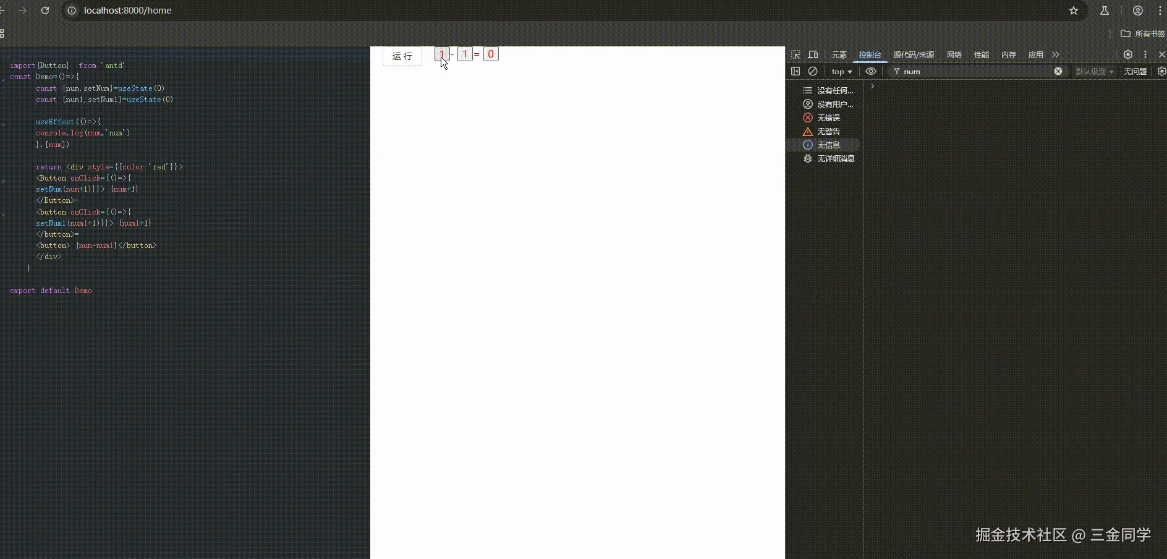Clear the console with the ⊘ icon

(x=813, y=71)
